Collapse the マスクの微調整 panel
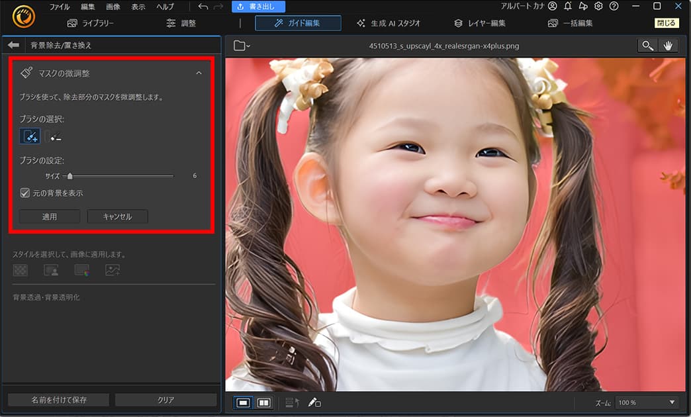This screenshot has height=417, width=691. [199, 73]
